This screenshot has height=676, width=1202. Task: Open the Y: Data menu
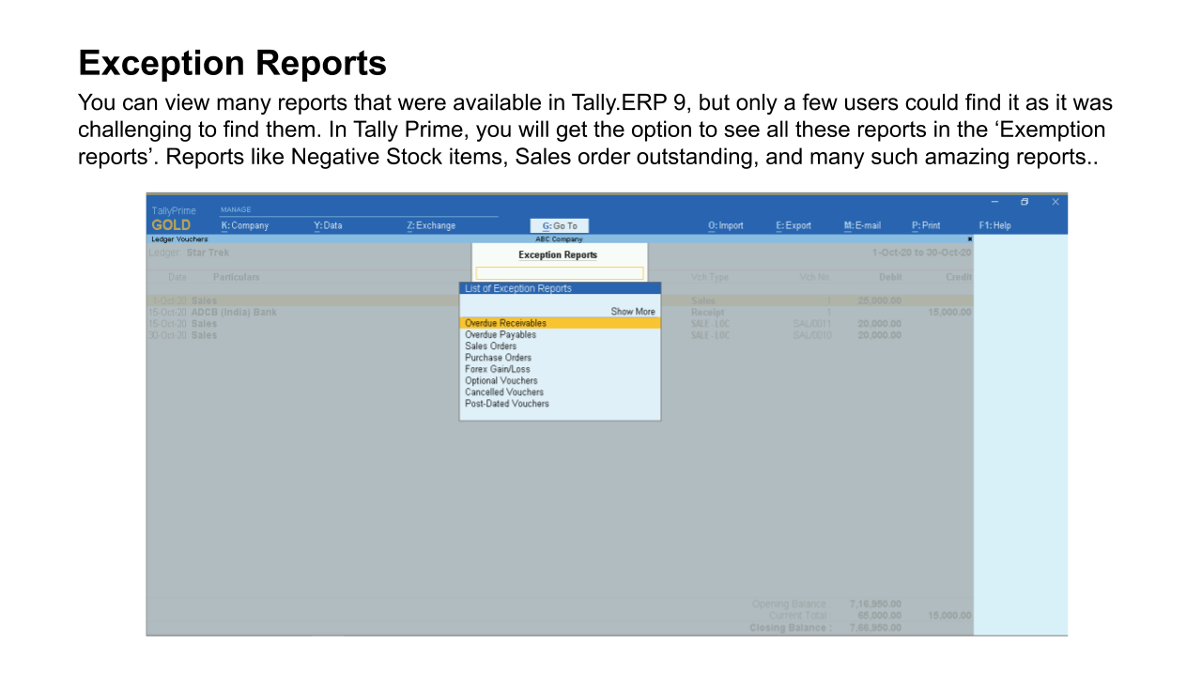328,225
